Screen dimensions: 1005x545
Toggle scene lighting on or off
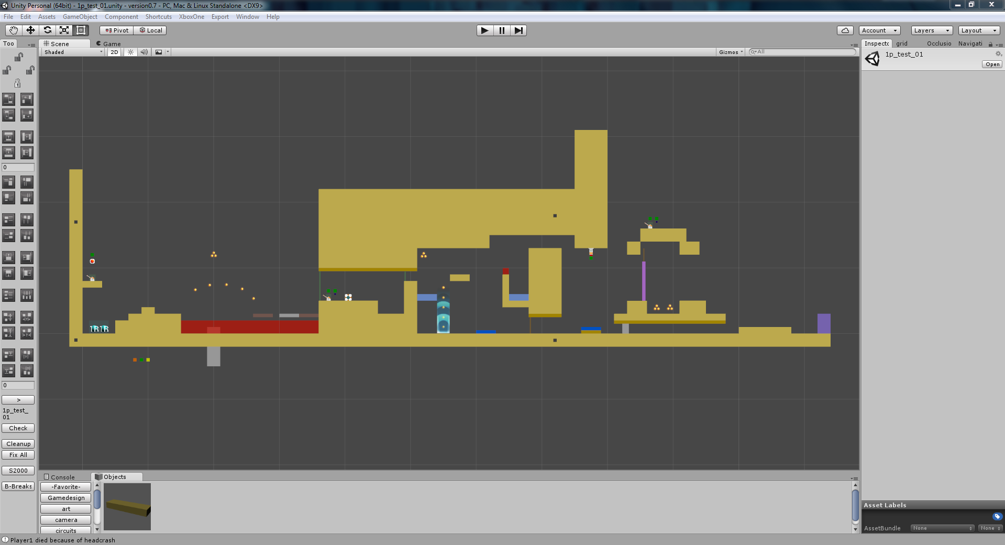[x=130, y=52]
